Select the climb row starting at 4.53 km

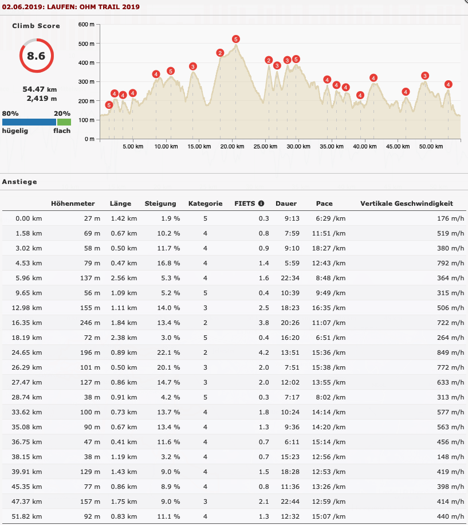click(x=234, y=263)
